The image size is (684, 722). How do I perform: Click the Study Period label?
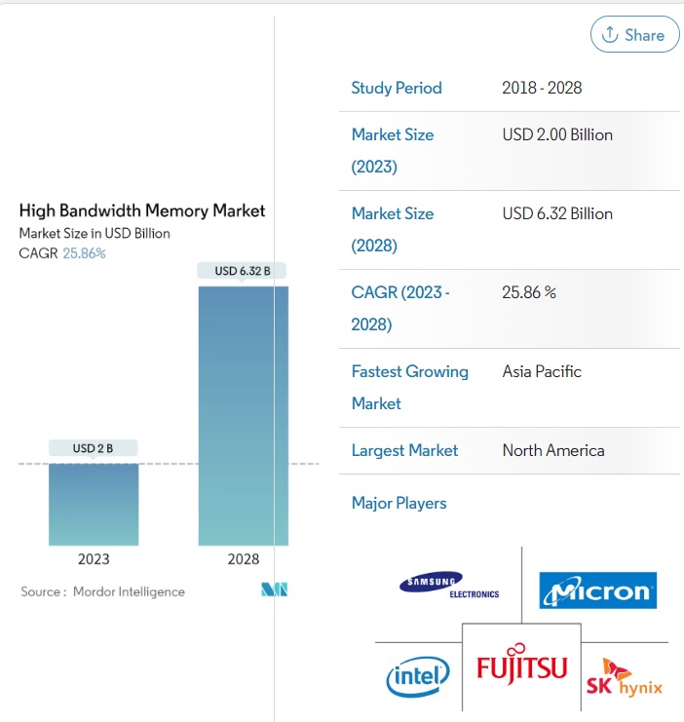click(397, 88)
